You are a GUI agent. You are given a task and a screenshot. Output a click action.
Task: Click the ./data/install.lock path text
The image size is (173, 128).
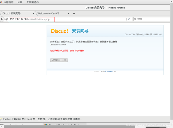58,45
